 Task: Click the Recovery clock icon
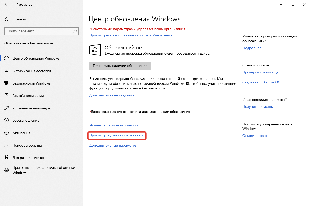pyautogui.click(x=7, y=120)
